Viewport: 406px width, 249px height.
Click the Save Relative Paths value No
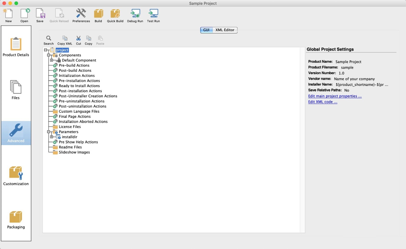tap(347, 90)
